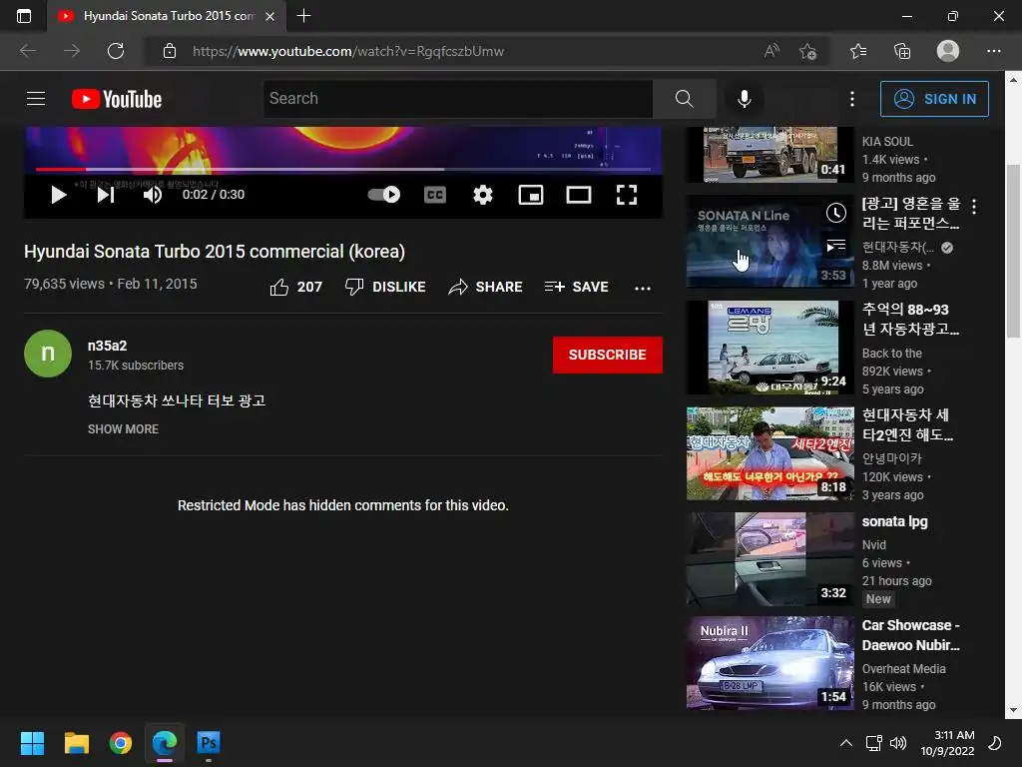Select the Hyundai Sonata Turbo tab

pyautogui.click(x=167, y=16)
